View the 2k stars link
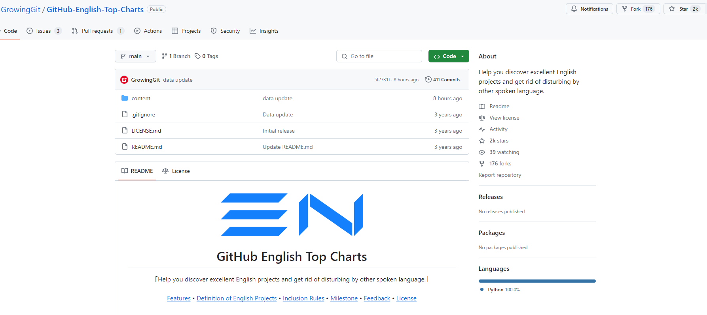Image resolution: width=707 pixels, height=315 pixels. click(499, 141)
